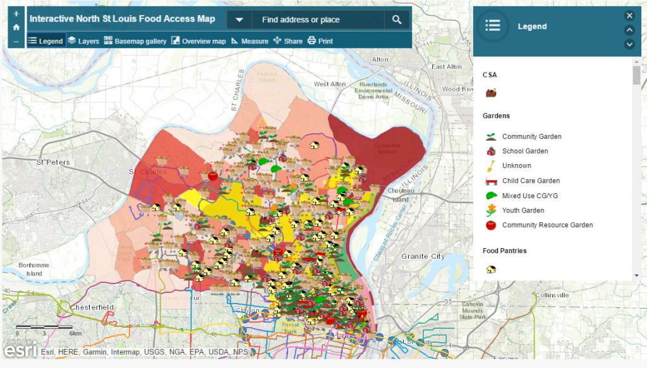Collapse the Legend panel with up chevron

(629, 30)
